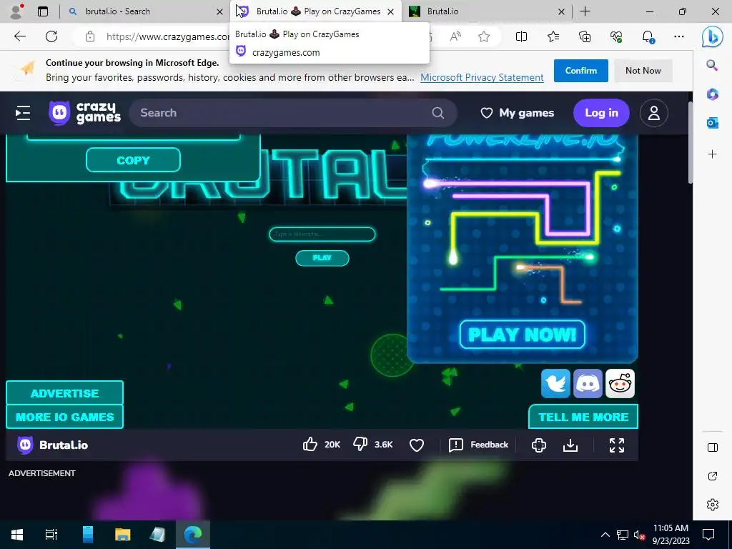This screenshot has width=732, height=549.
Task: Focus the nickname input field in Brutal.io
Action: click(322, 234)
